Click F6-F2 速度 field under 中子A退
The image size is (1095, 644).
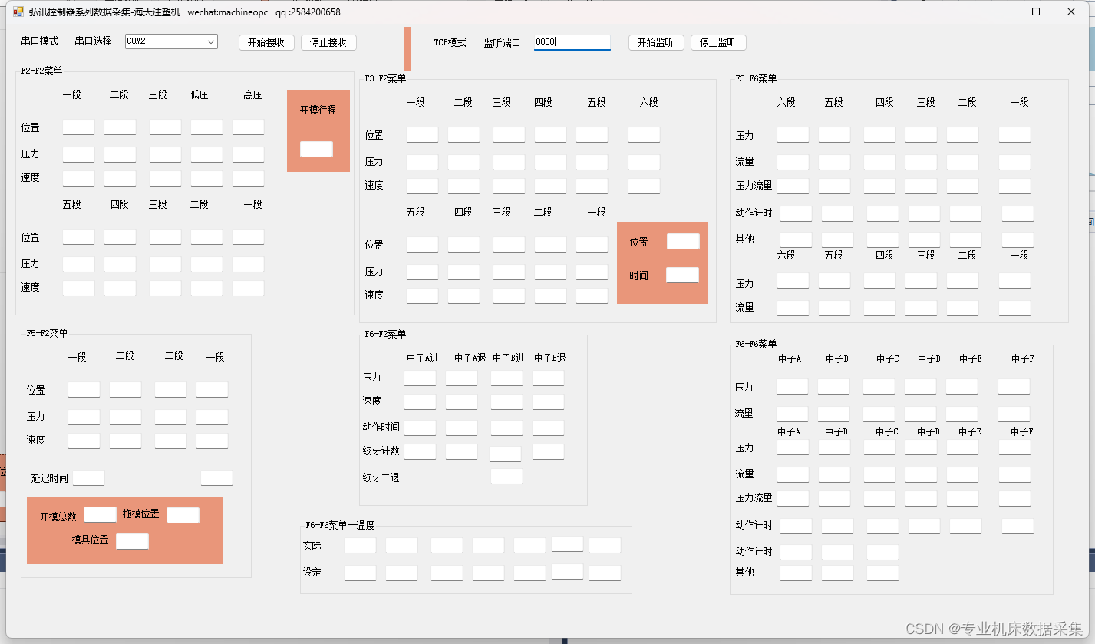pyautogui.click(x=461, y=401)
